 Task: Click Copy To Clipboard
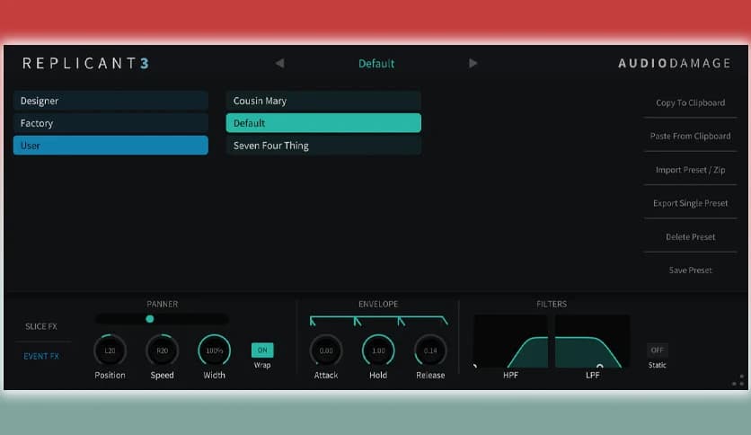point(690,102)
